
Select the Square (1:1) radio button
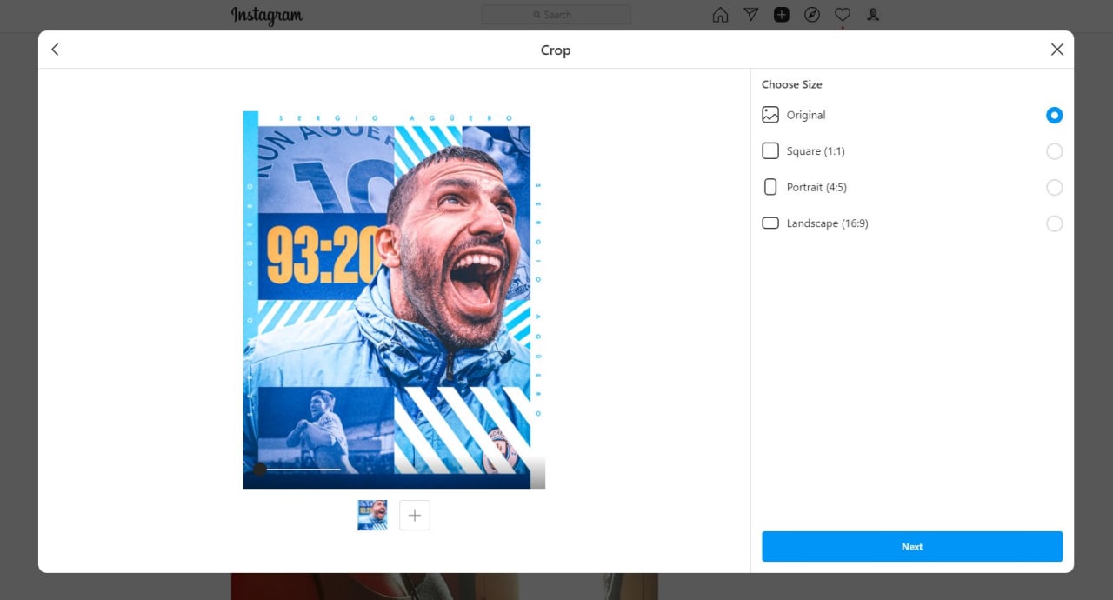pos(1054,151)
